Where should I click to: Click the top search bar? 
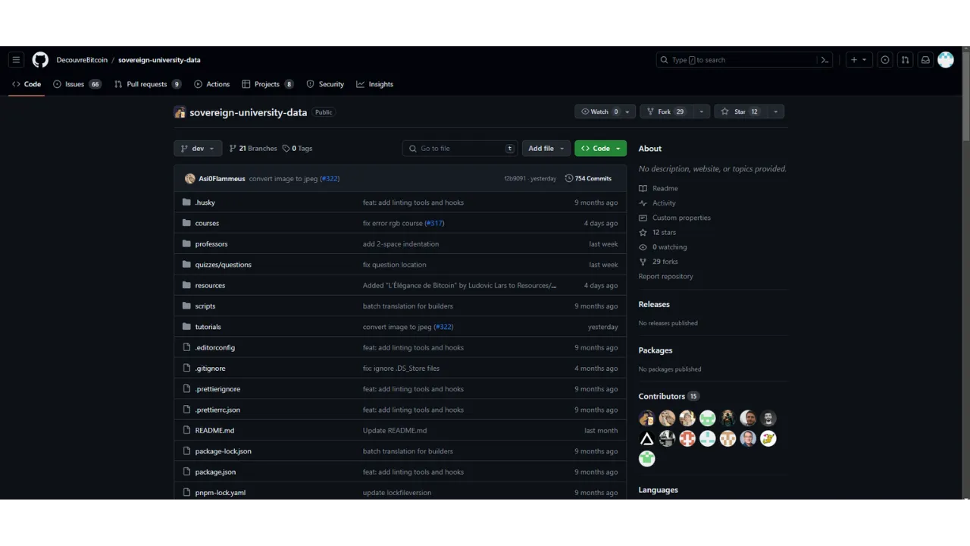tap(745, 60)
